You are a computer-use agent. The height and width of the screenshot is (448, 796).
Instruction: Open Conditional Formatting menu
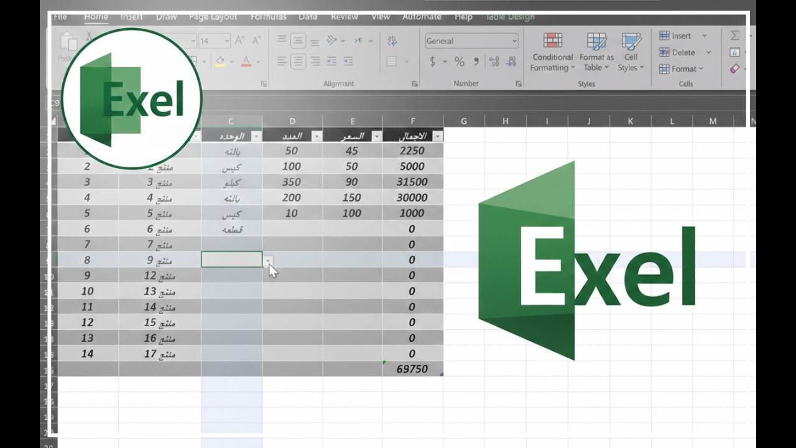(553, 52)
